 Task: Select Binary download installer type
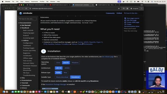[x=62, y=77]
